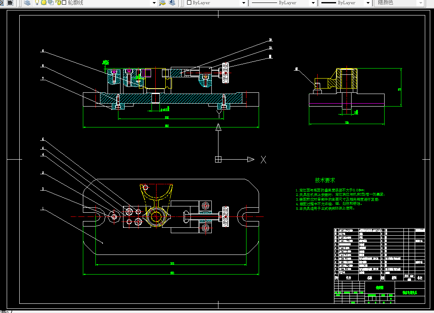
Task: Click the Layer Previous icon
Action: [x=172, y=3]
